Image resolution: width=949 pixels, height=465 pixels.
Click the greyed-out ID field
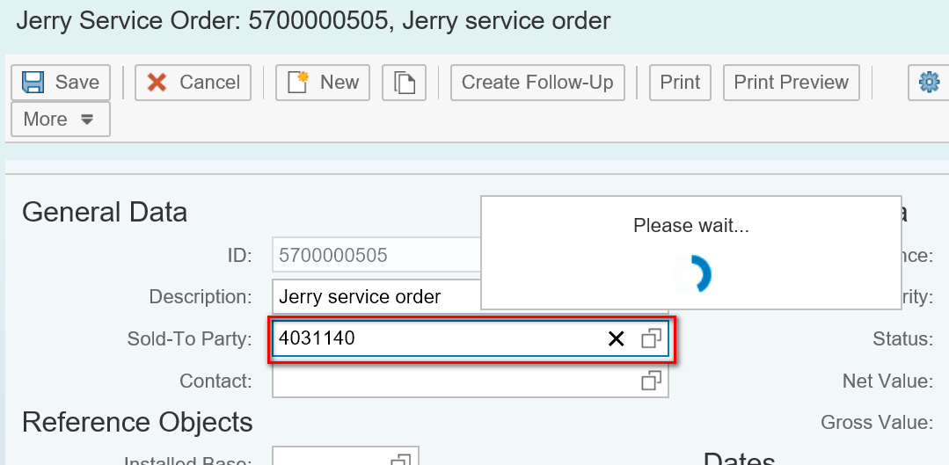(x=376, y=256)
